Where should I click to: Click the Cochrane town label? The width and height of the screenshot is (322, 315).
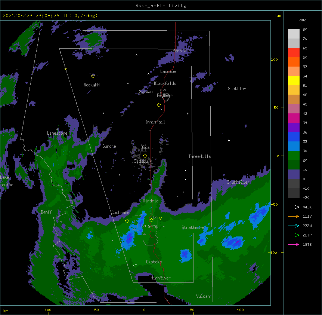(x=120, y=212)
